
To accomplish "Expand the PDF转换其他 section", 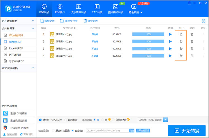I will click(x=18, y=21).
